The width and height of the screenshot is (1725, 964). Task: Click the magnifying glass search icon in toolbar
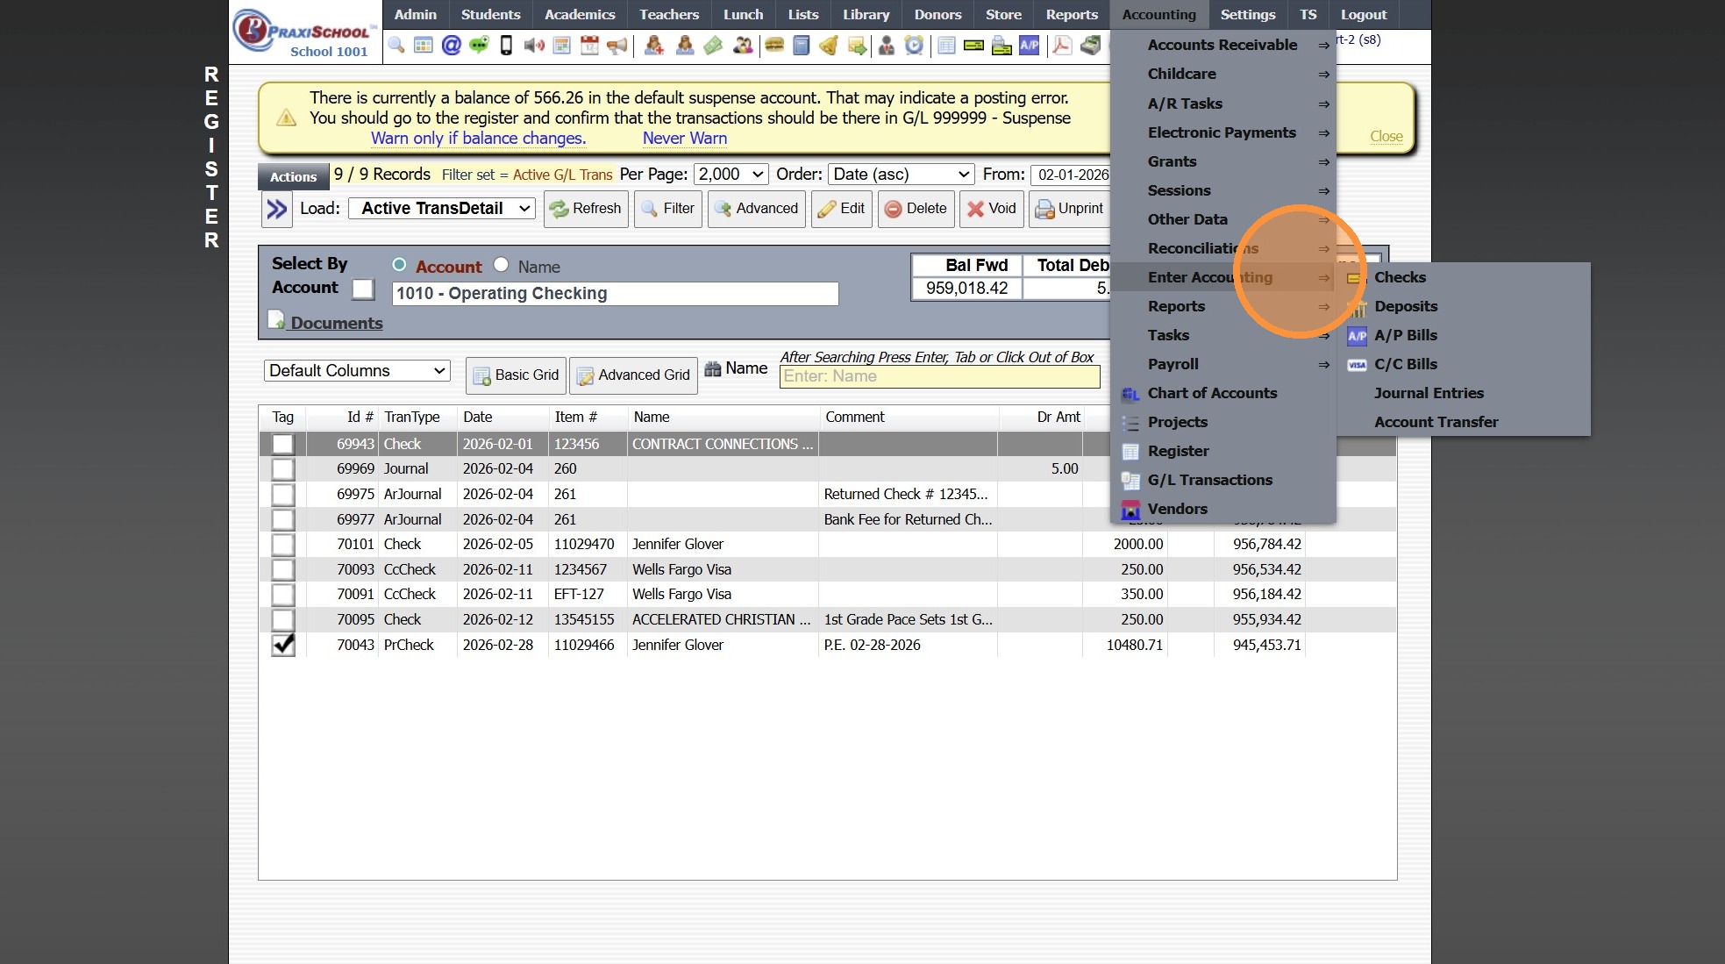point(396,46)
